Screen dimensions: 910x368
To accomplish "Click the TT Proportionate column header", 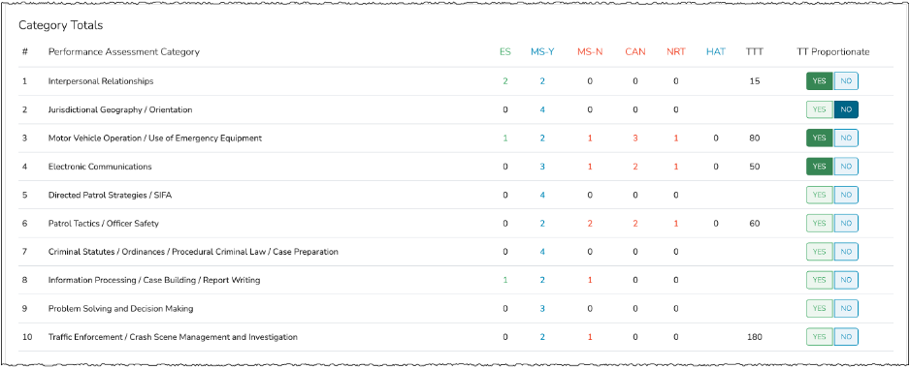I will [x=832, y=51].
